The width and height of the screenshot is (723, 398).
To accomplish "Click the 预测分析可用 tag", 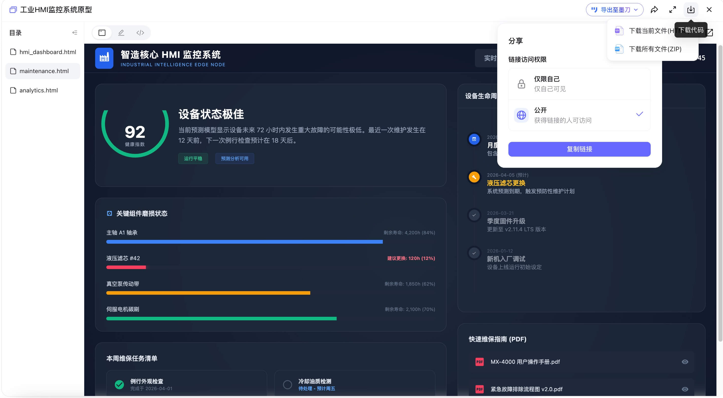I will [234, 158].
